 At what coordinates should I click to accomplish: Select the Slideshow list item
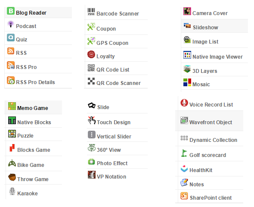point(214,26)
